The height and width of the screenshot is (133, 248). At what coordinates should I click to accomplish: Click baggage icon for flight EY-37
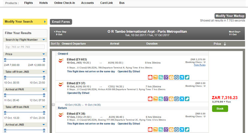(150, 99)
